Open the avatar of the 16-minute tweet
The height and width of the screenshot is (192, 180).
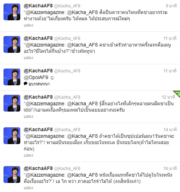[12, 175]
